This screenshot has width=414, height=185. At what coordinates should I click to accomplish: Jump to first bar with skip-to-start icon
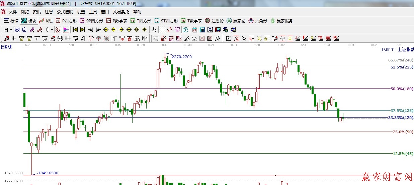click(x=75, y=30)
